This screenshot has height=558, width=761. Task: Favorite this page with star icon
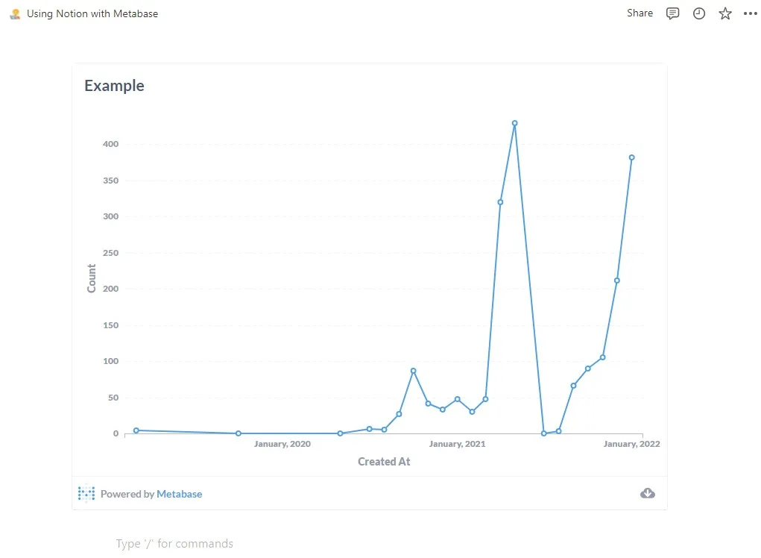725,13
